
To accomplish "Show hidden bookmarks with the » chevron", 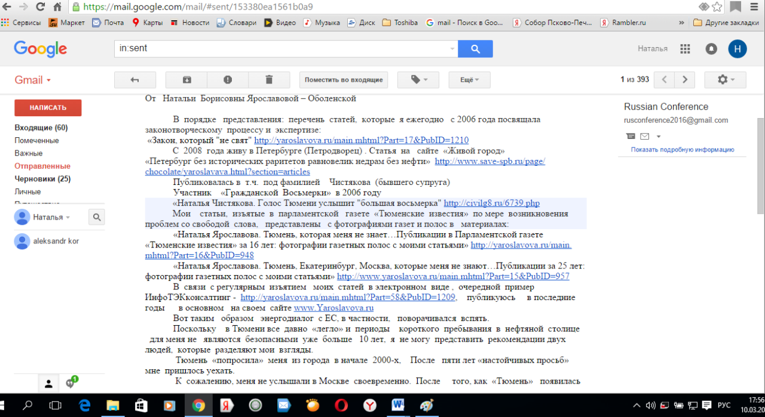I will [x=681, y=23].
